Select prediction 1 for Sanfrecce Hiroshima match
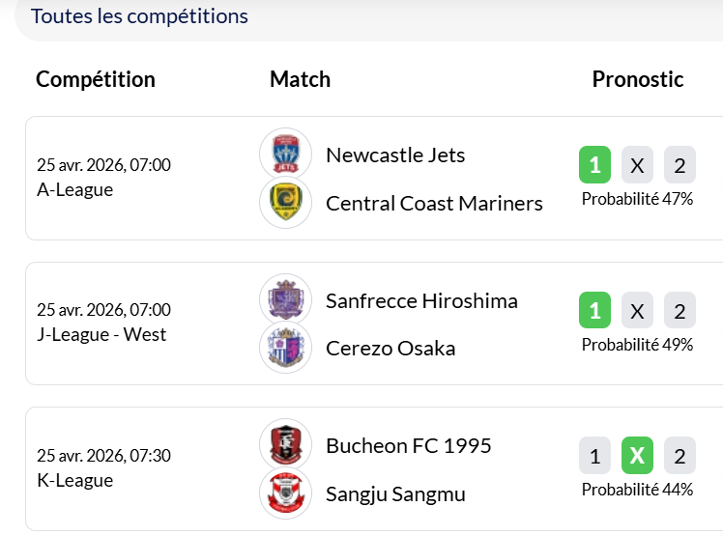 click(x=594, y=311)
